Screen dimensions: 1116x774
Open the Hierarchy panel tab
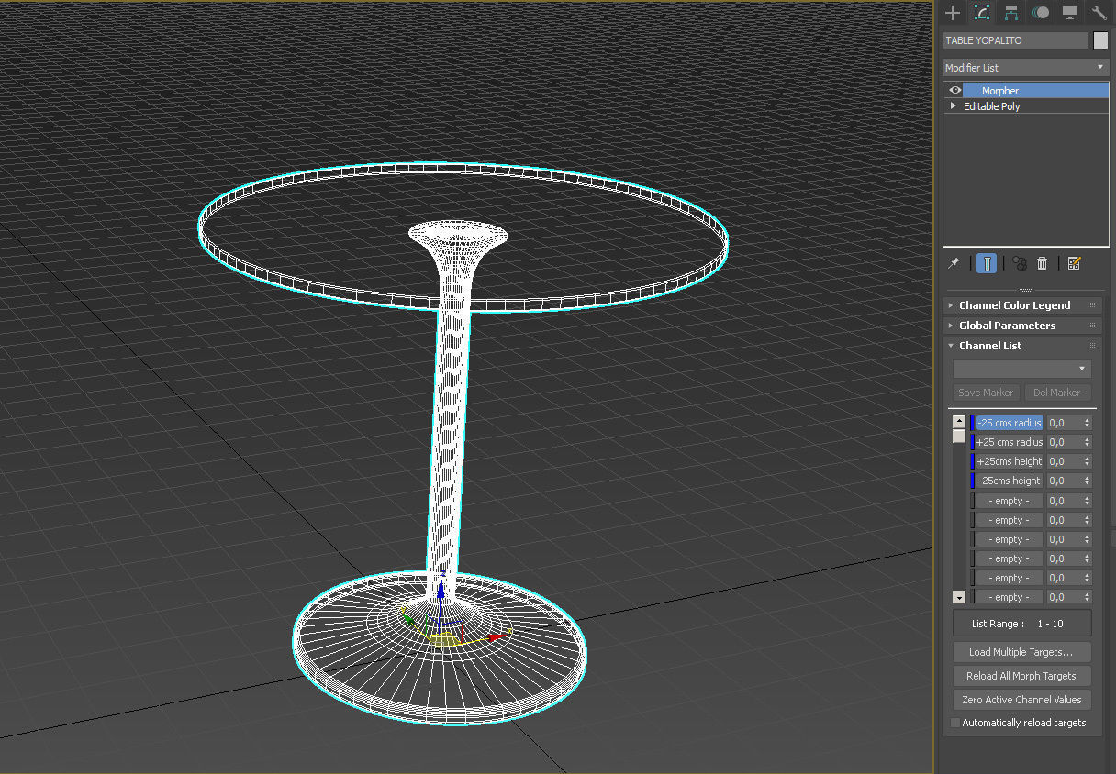1011,12
